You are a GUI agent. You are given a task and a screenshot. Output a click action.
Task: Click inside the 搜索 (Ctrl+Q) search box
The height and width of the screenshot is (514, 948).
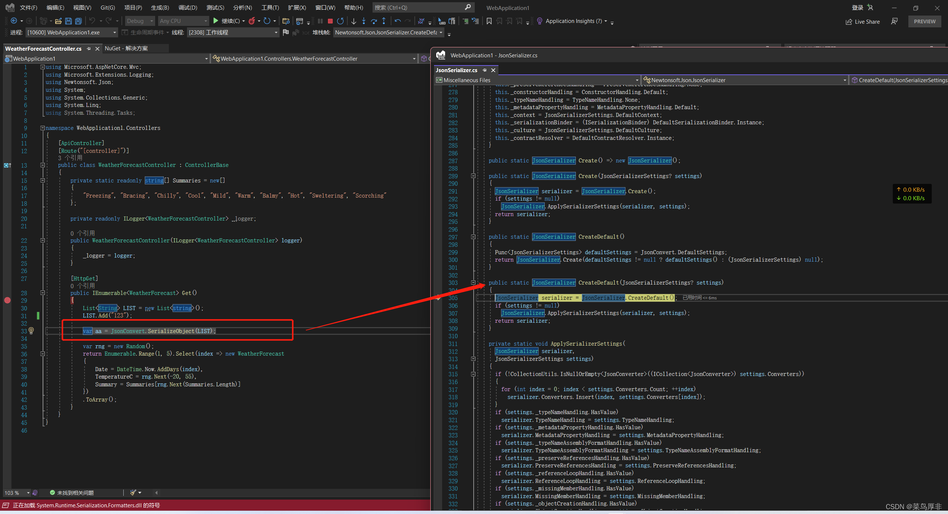coord(418,7)
